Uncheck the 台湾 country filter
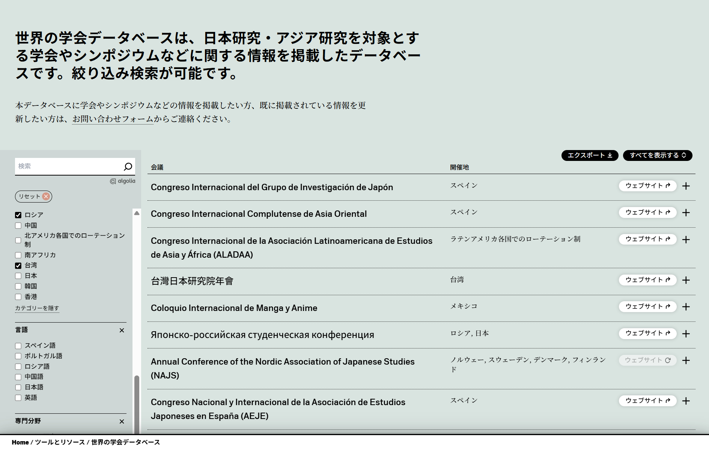709x449 pixels. pyautogui.click(x=18, y=266)
